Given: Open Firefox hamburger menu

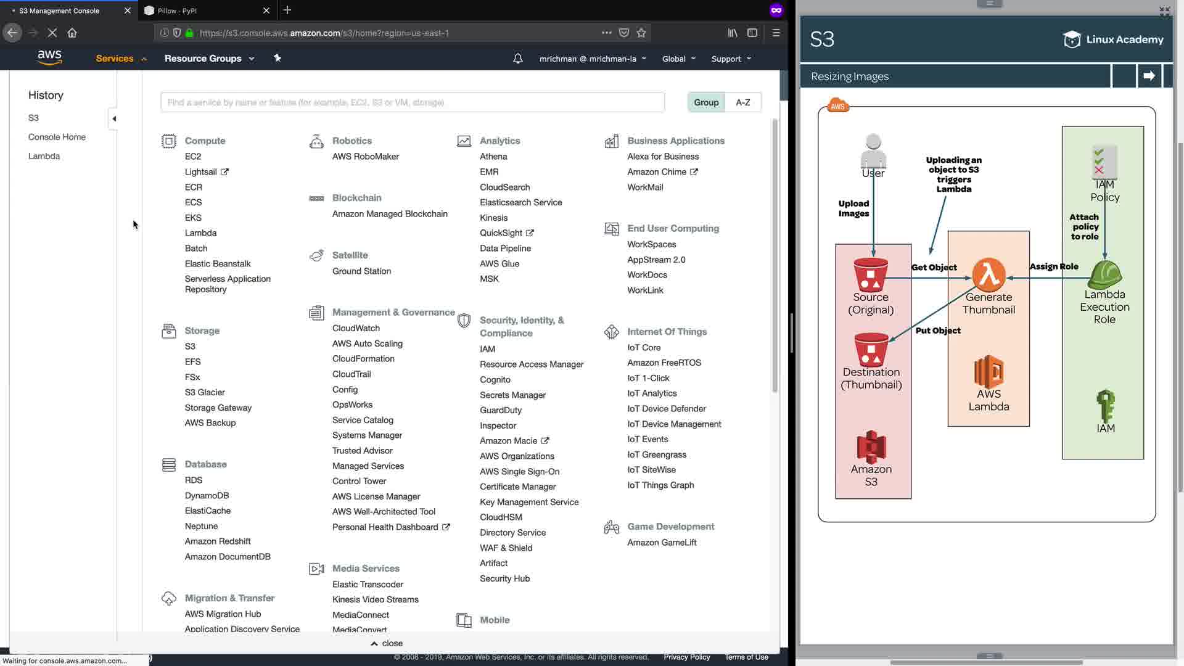Looking at the screenshot, I should coord(776,33).
